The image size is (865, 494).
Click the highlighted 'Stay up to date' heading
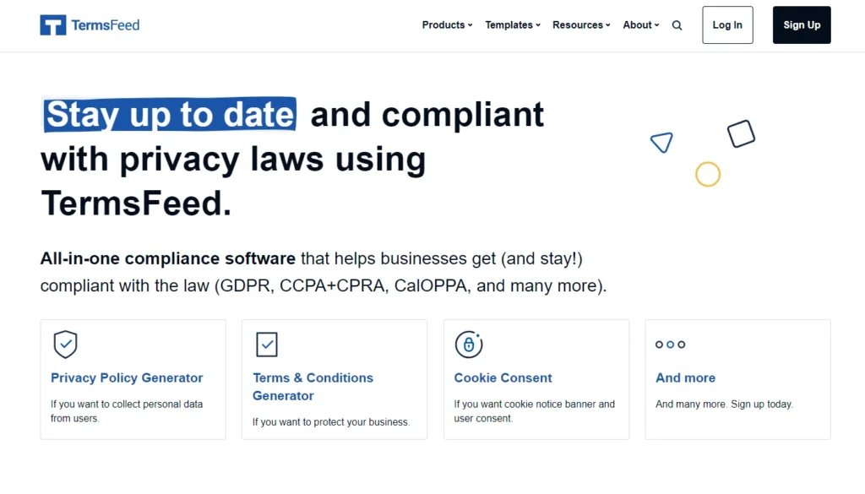coord(170,115)
